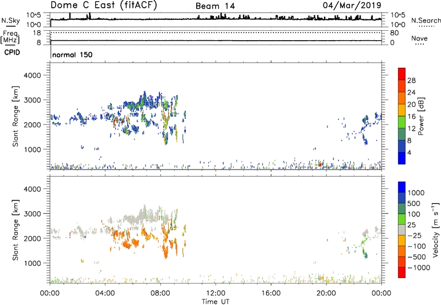Click the "Power [dB]" color bar title
Viewport: 441px width, 305px height.
[x=421, y=116]
